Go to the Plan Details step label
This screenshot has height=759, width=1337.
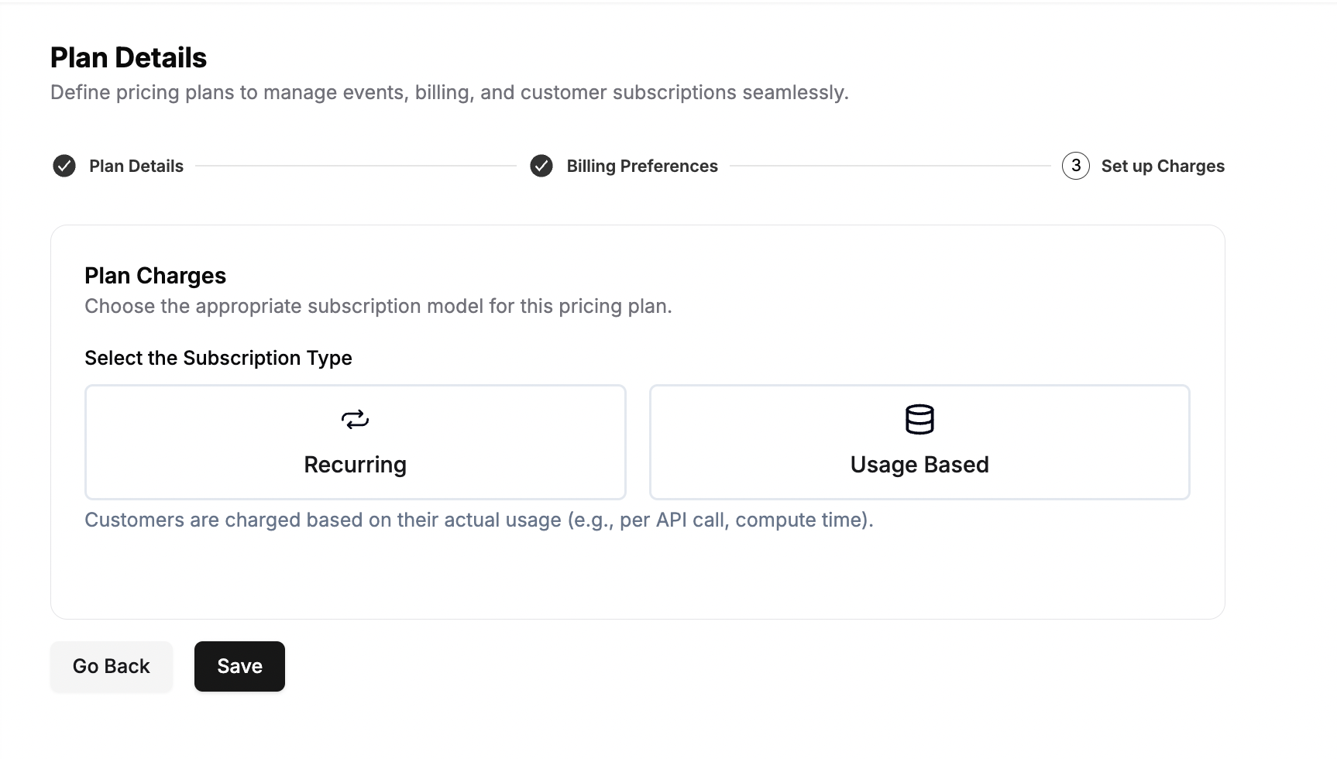(x=136, y=167)
